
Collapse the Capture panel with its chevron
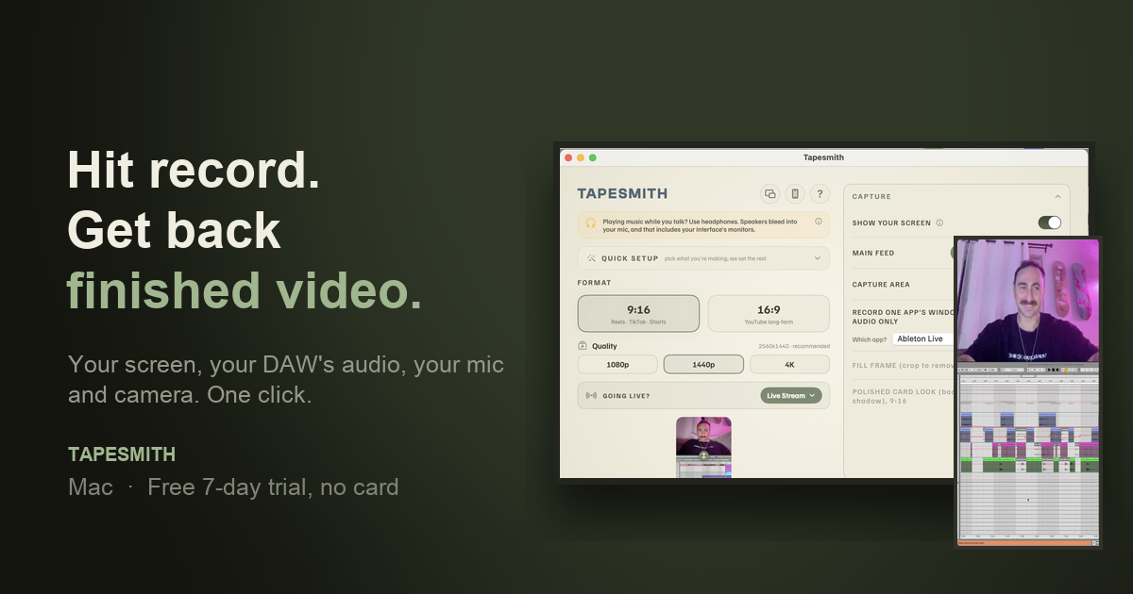click(1057, 197)
